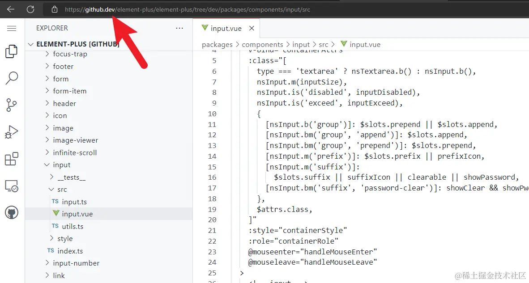Screen dimensions: 529x283
Task: Click the packages breadcrumb segment
Action: [217, 44]
